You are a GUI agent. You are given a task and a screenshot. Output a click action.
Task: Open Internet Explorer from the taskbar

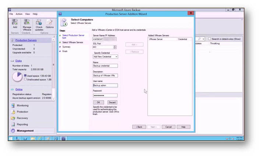click(x=40, y=139)
